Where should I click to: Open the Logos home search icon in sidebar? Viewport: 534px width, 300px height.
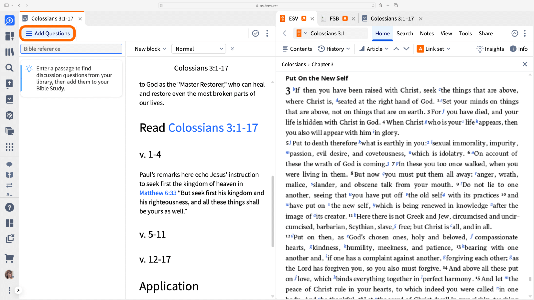click(9, 20)
